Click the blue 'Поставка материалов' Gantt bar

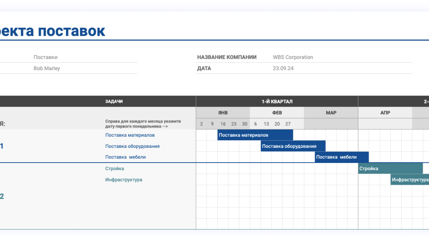point(255,135)
